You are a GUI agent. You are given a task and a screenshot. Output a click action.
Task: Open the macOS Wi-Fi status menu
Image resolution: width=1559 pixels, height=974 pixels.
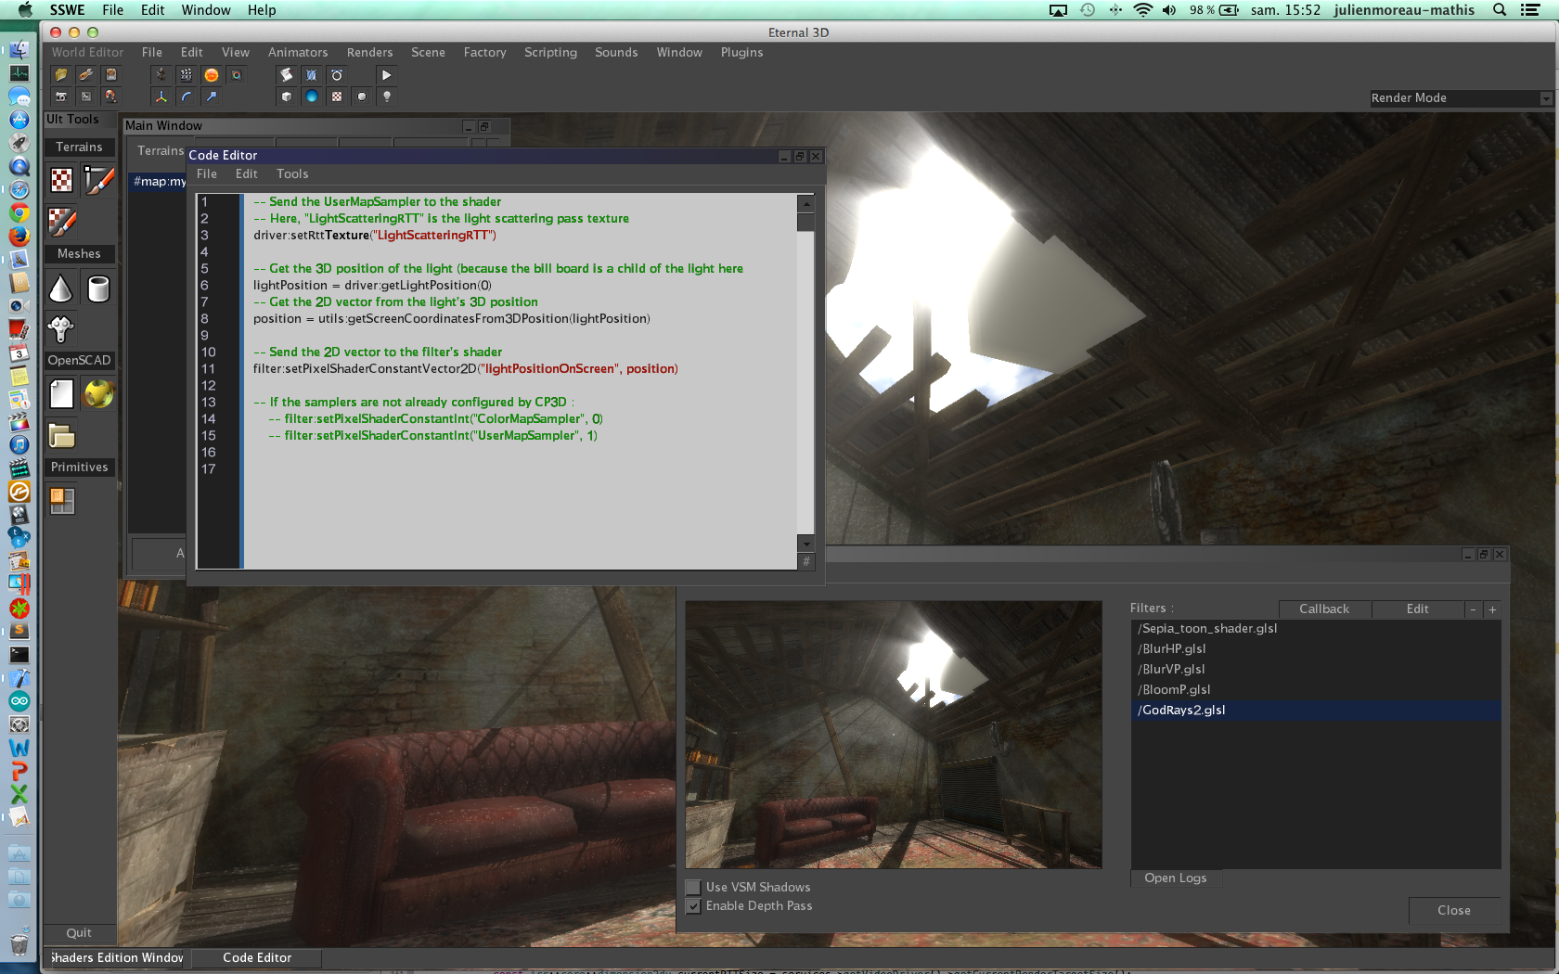pyautogui.click(x=1142, y=10)
